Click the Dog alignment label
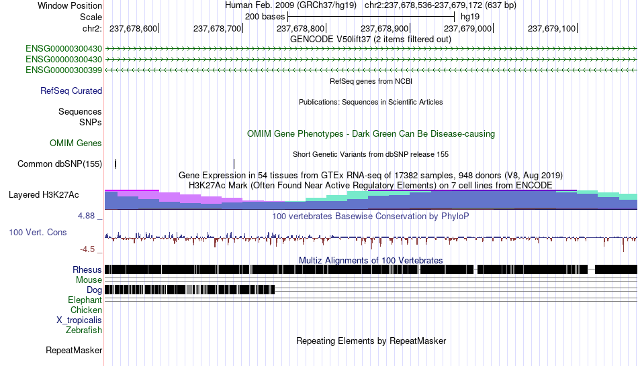The height and width of the screenshot is (366, 638). click(x=94, y=290)
